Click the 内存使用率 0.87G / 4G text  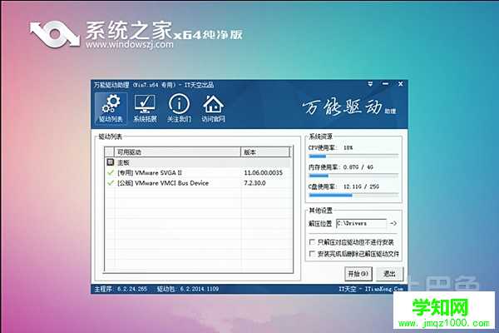(358, 167)
